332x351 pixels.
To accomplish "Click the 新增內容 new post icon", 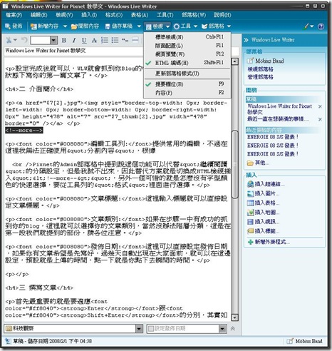I will pos(33,26).
